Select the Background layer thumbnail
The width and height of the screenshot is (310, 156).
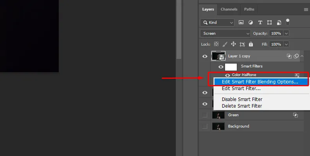click(x=218, y=126)
